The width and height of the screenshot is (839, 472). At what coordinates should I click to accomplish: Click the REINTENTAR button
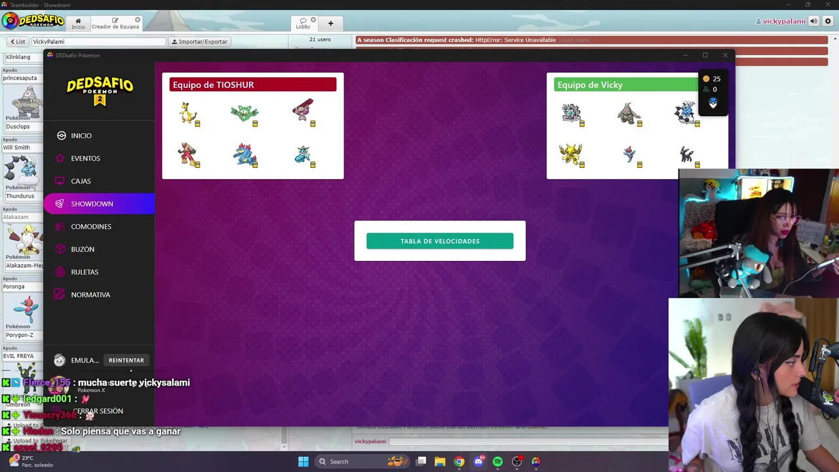(127, 361)
